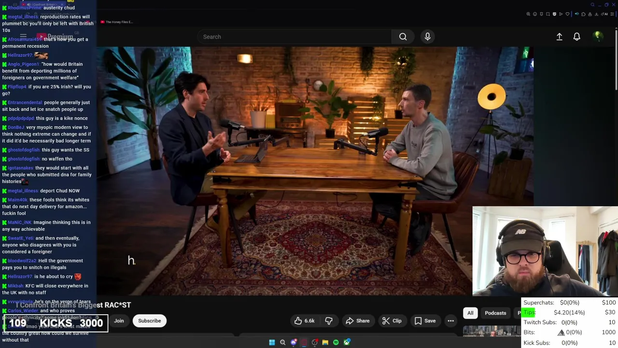Click the browser heart bookmark icon
The image size is (618, 348).
click(567, 14)
